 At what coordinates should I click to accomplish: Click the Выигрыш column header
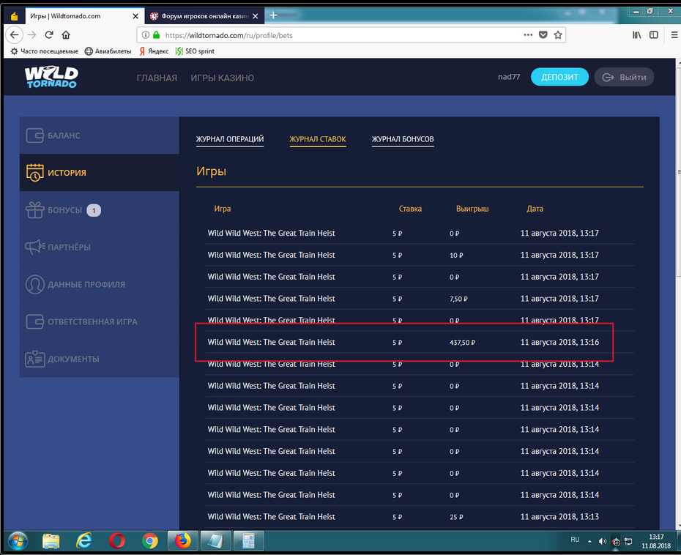(472, 209)
